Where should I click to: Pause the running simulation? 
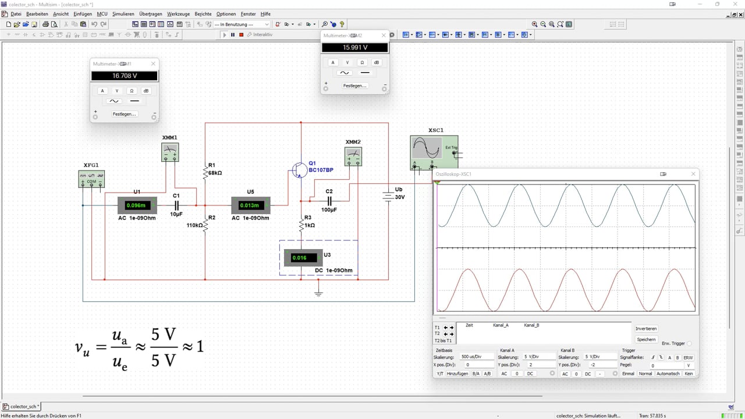coord(233,35)
